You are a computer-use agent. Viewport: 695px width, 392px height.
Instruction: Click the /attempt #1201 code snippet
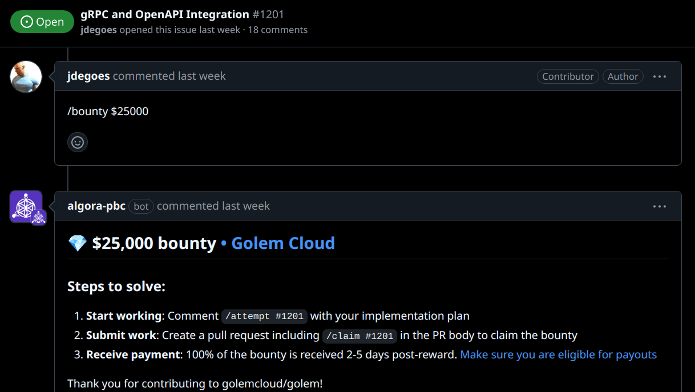click(265, 316)
